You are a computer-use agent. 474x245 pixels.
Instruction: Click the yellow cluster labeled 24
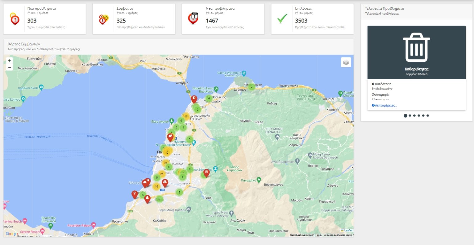[x=166, y=163]
